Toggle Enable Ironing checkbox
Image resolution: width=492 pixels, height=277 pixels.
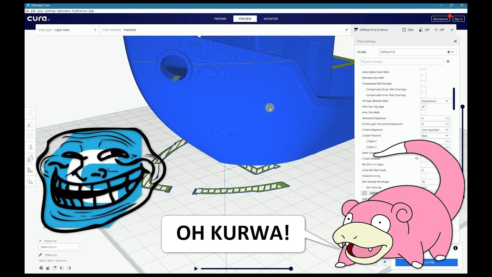(423, 176)
